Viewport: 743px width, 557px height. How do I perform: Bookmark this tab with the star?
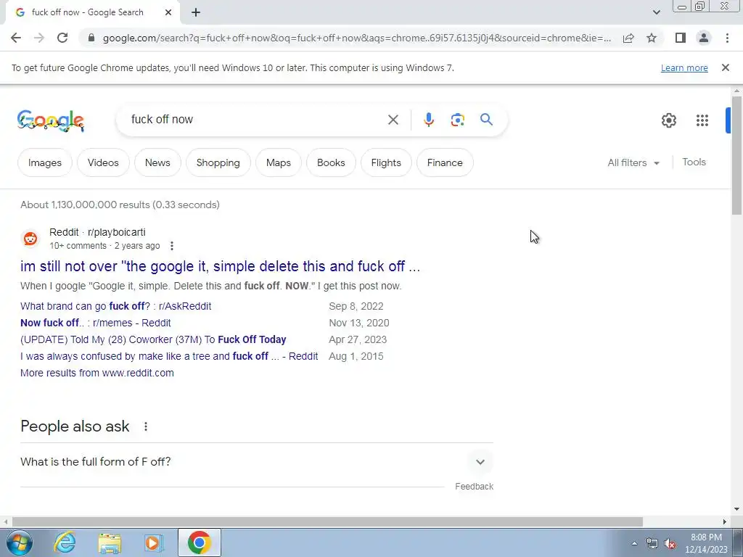(652, 38)
